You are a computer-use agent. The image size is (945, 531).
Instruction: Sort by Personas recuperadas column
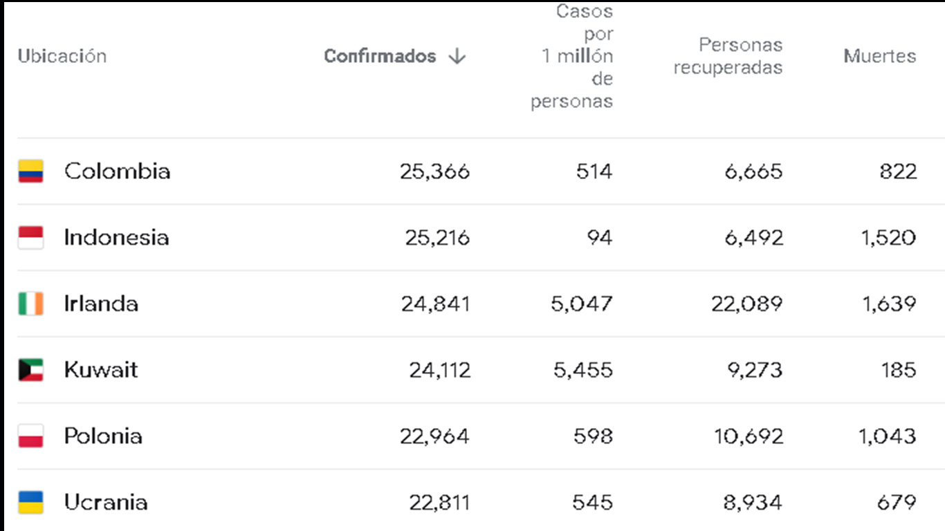click(x=728, y=56)
